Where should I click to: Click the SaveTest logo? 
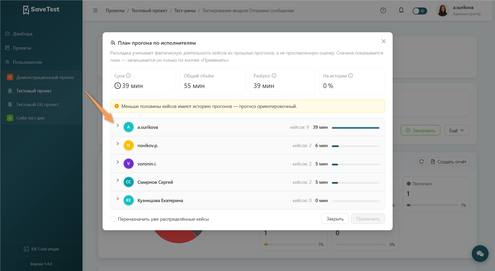click(x=41, y=10)
